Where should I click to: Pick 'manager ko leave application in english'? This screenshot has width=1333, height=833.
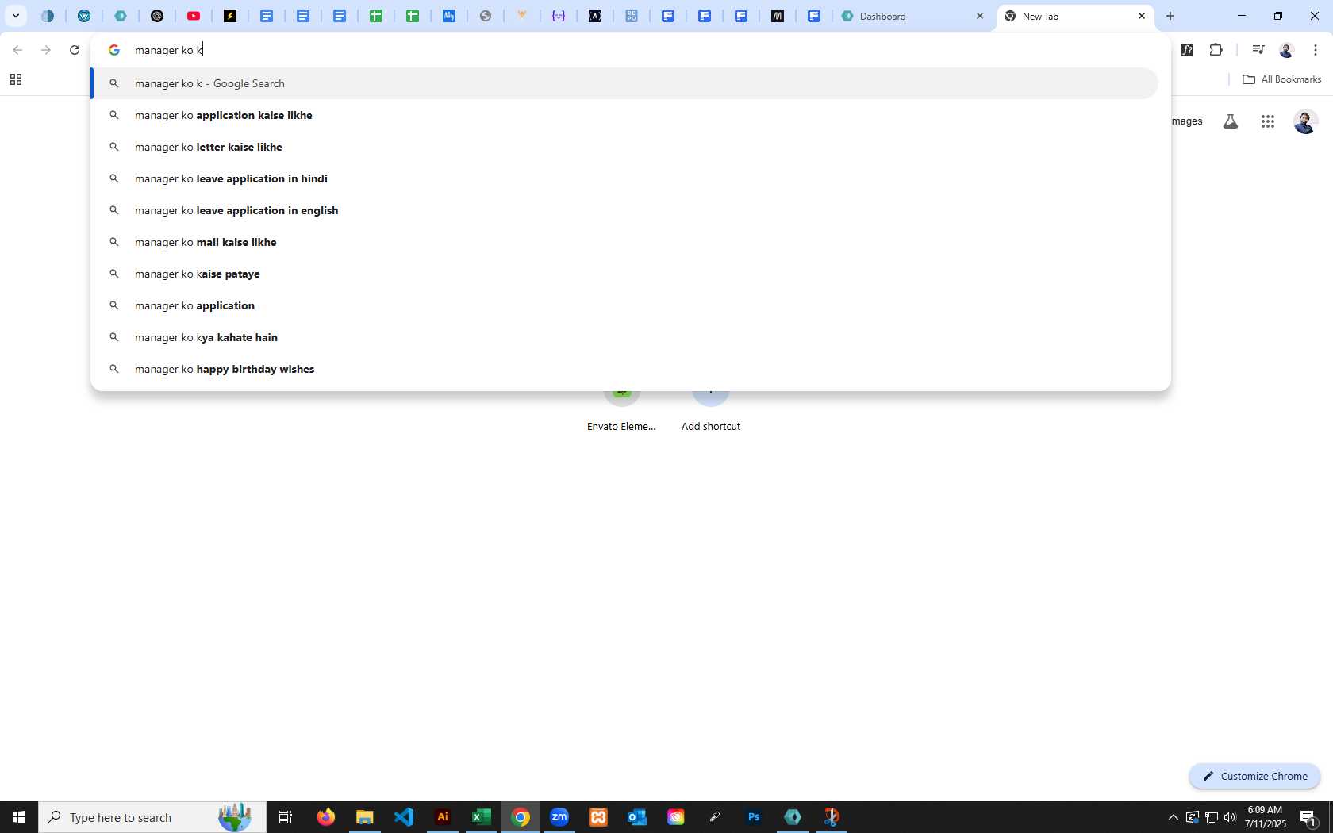coord(624,210)
